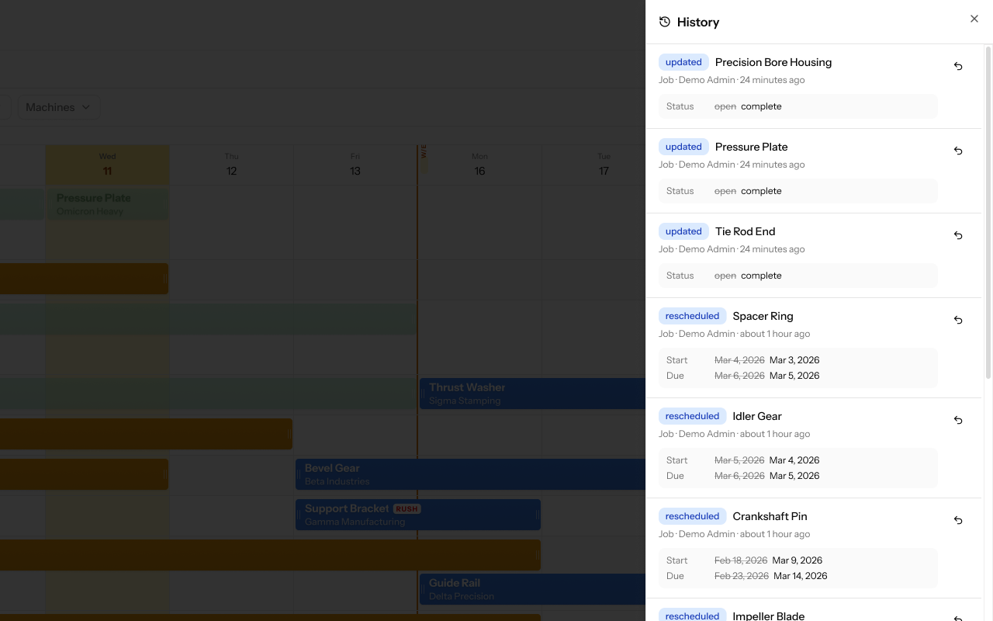This screenshot has height=621, width=993.
Task: Click the Beta Industries customer on Bevel Gear
Action: click(x=337, y=482)
